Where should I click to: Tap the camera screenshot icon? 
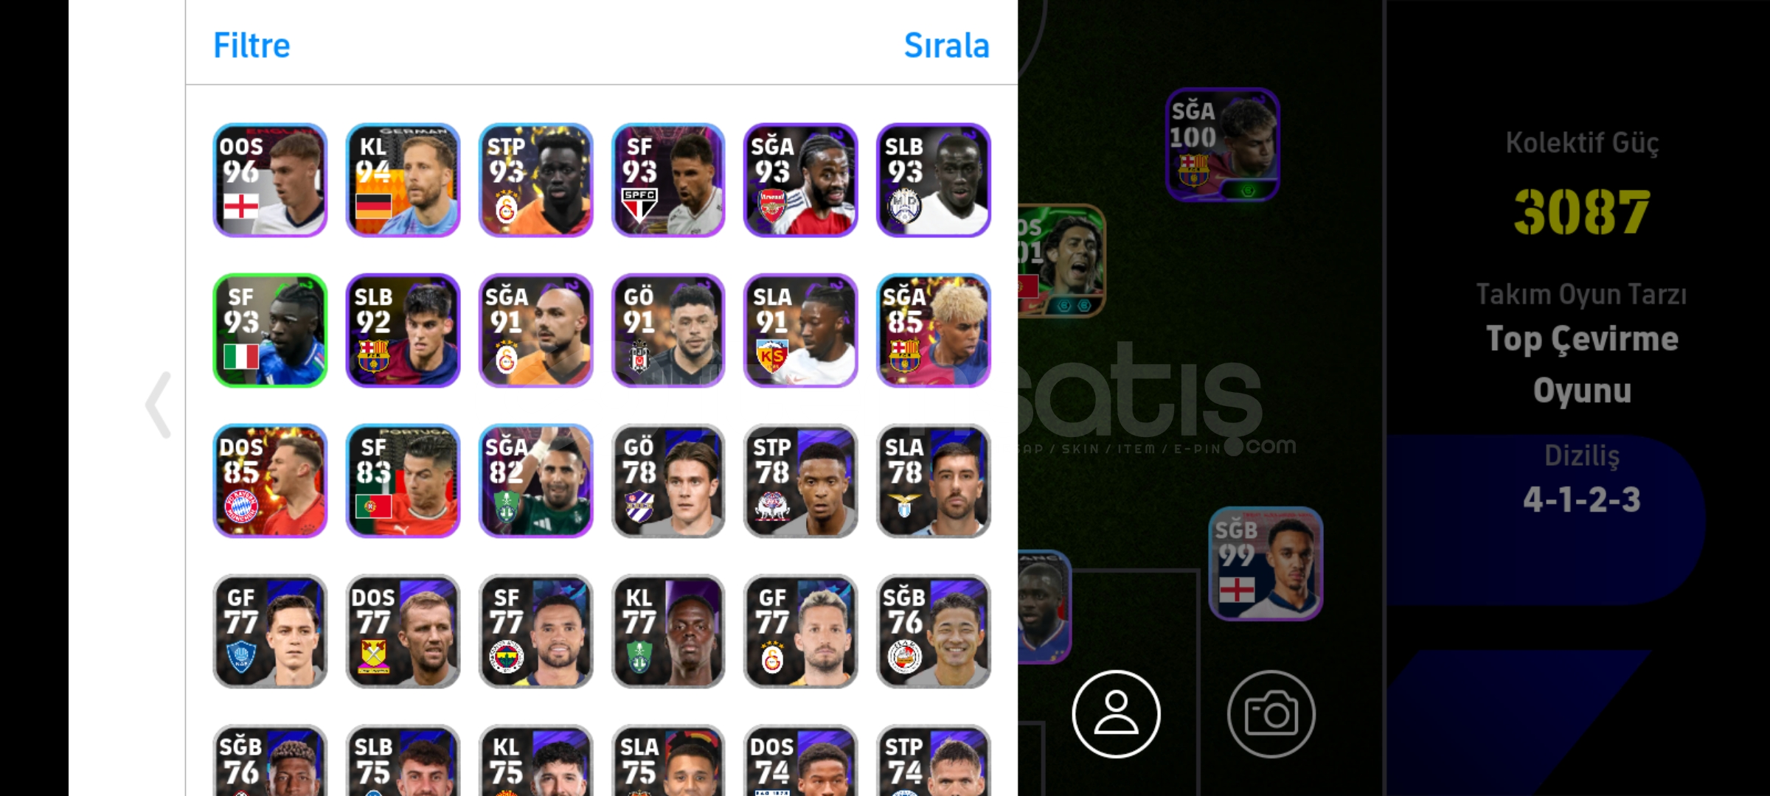1271,713
